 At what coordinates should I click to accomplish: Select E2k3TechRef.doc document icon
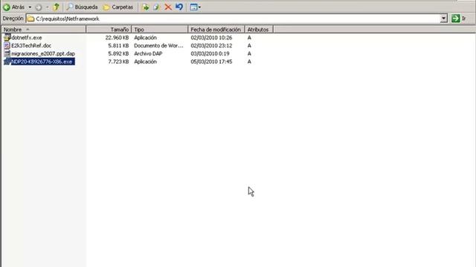point(7,46)
